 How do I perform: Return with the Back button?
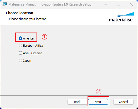tap(77, 102)
